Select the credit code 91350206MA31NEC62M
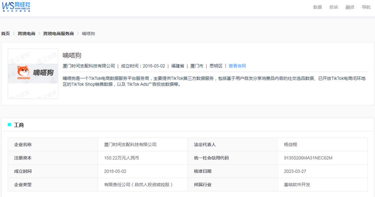Viewport: 375px width, 197px height. coord(308,158)
